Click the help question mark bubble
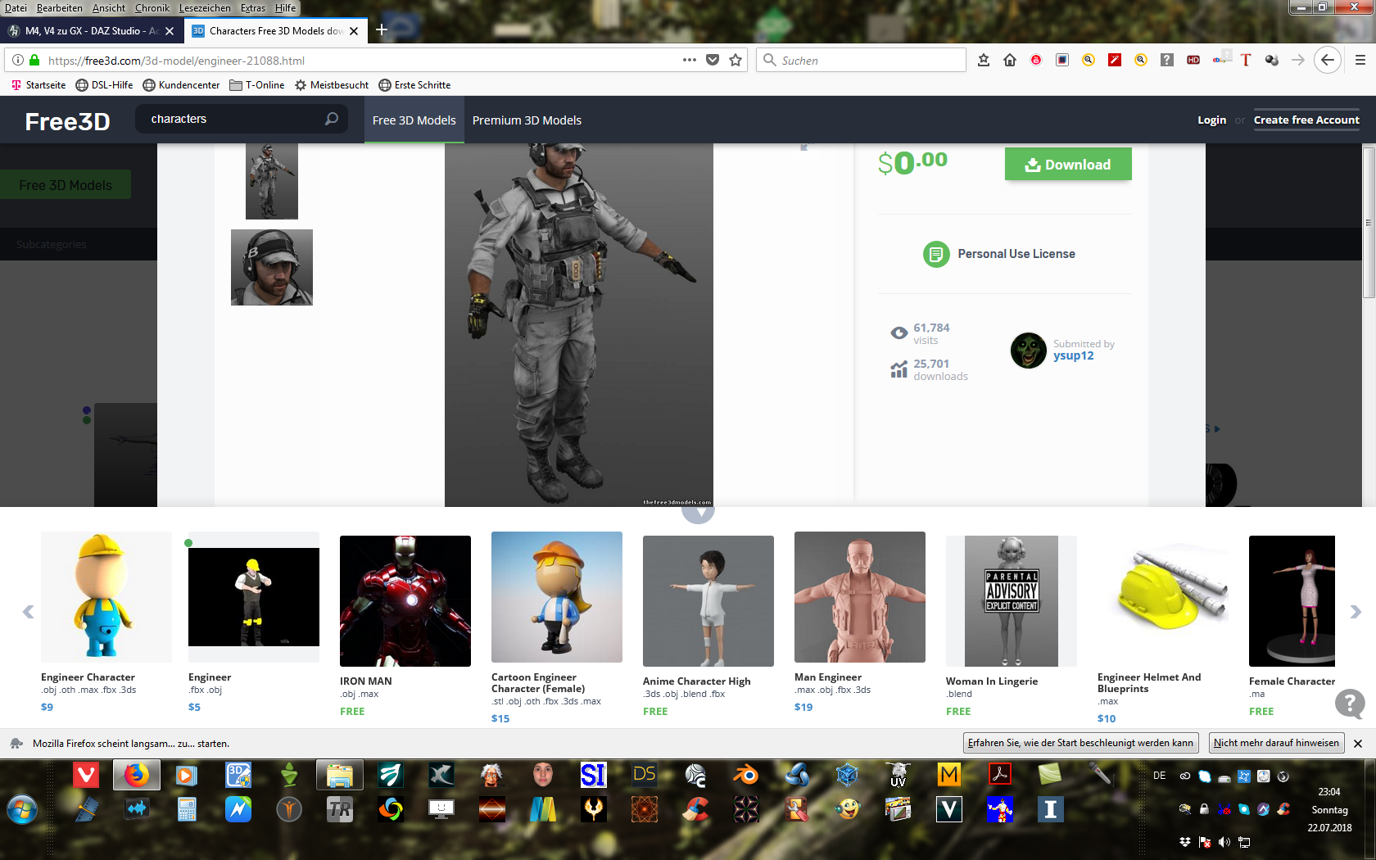 [x=1350, y=704]
